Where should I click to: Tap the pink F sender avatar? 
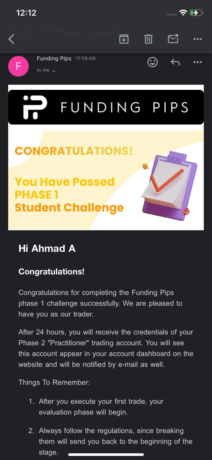[x=18, y=66]
